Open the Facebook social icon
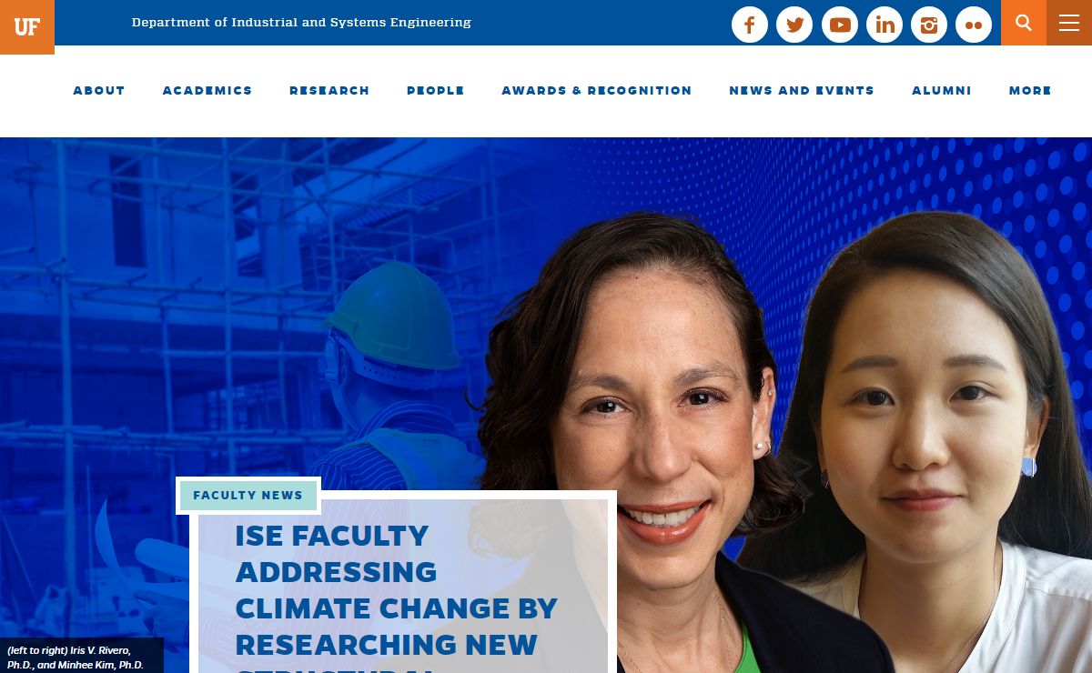Viewport: 1092px width, 673px height. [750, 25]
